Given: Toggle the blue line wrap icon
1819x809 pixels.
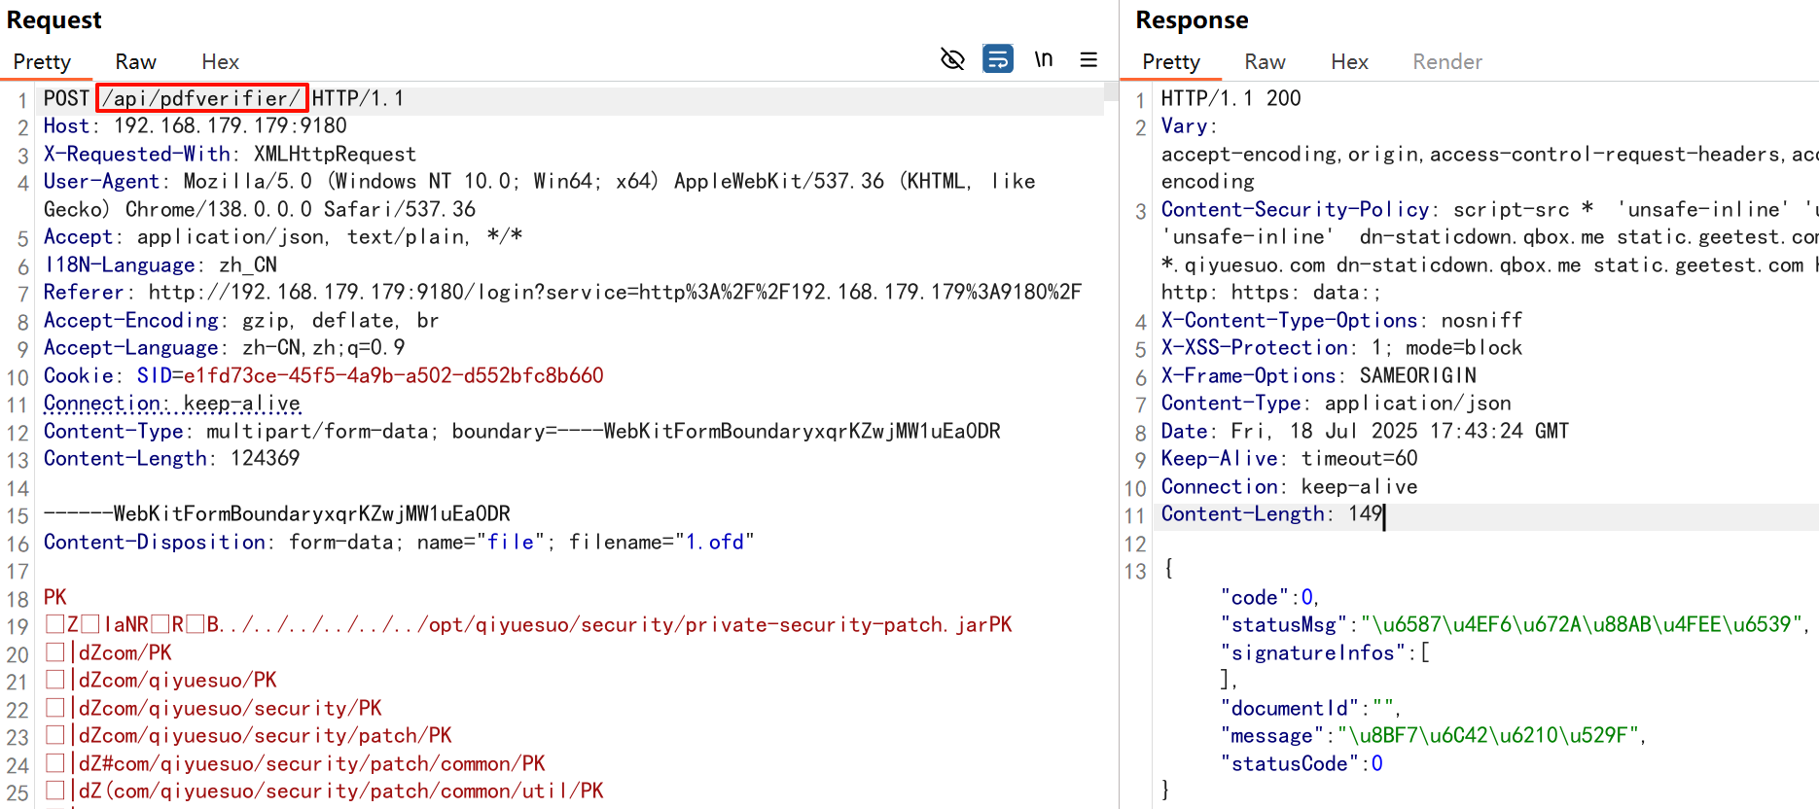Looking at the screenshot, I should coord(997,60).
